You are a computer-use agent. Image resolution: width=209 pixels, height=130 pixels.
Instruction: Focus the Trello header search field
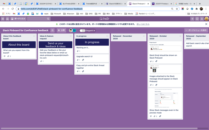tap(39, 19)
